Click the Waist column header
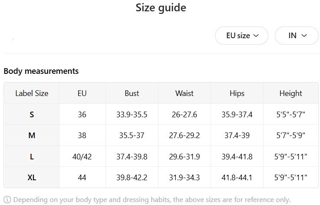The width and height of the screenshot is (320, 205). click(185, 93)
